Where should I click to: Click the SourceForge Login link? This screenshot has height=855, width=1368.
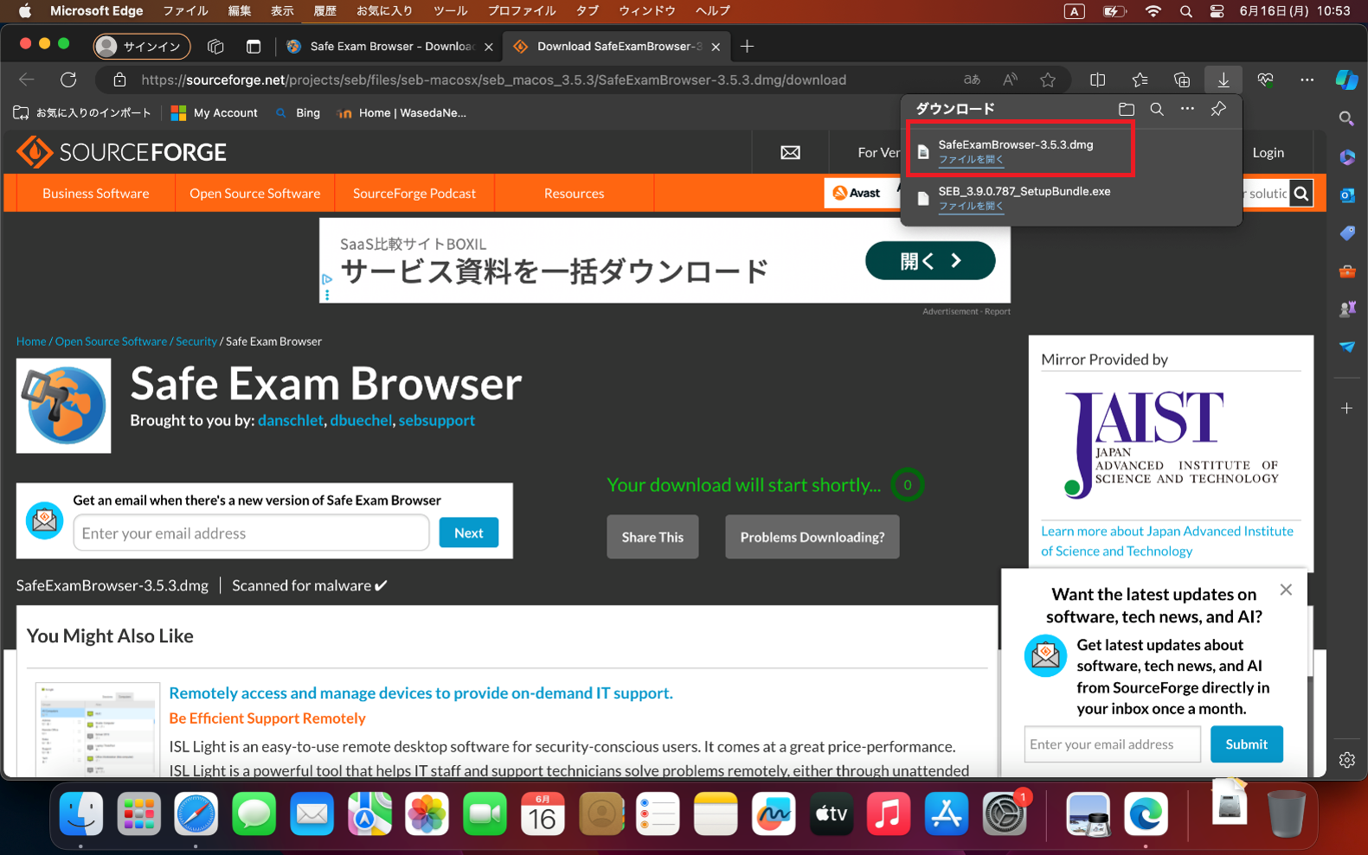point(1268,152)
